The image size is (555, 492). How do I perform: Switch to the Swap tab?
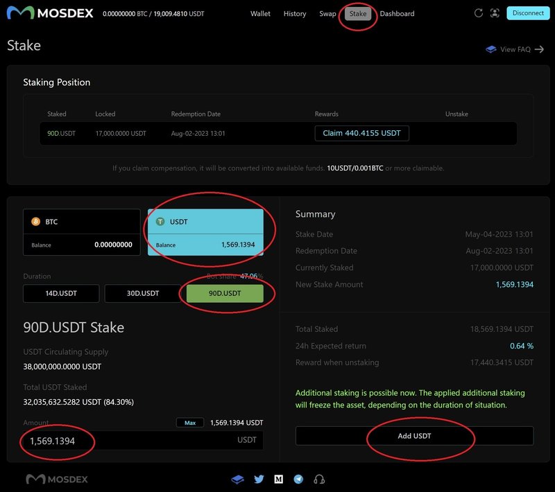point(327,13)
